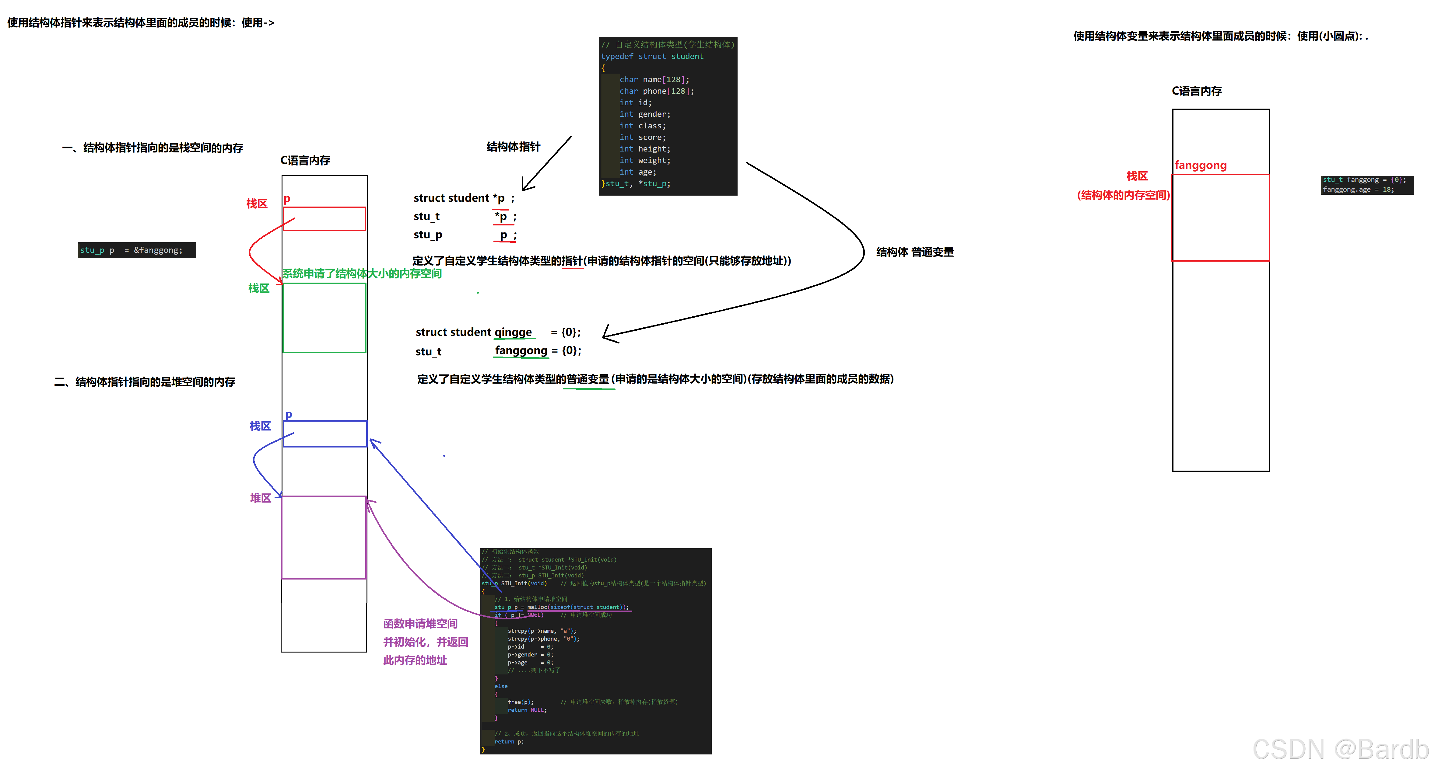The image size is (1431, 773).
Task: Click heading 一、结构体指针指向的是栈空间的内存
Action: click(x=153, y=148)
